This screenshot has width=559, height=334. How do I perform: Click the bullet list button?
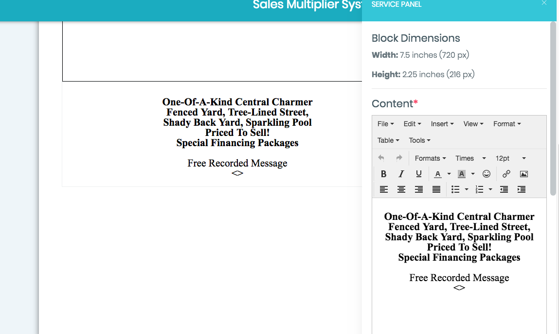click(455, 189)
